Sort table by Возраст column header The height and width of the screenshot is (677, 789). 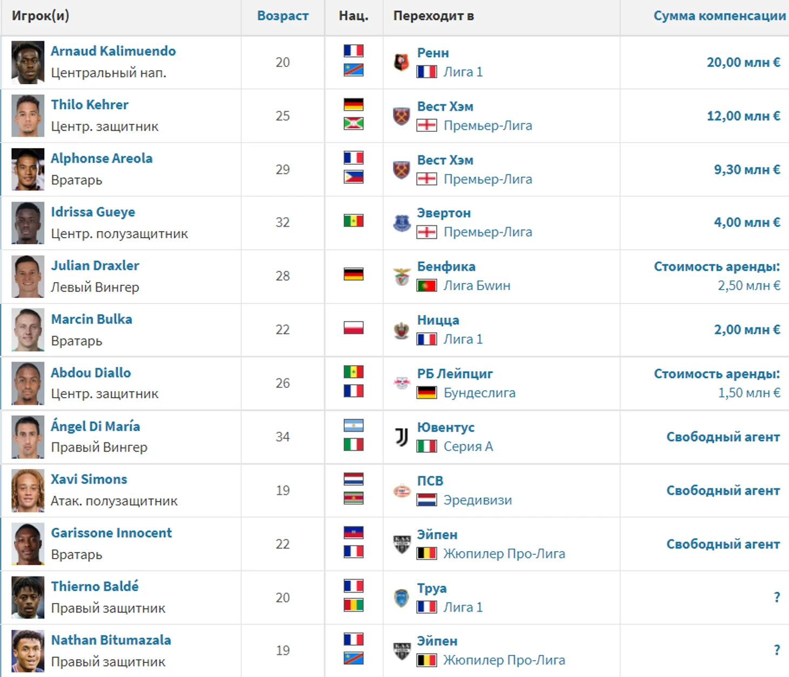(283, 16)
